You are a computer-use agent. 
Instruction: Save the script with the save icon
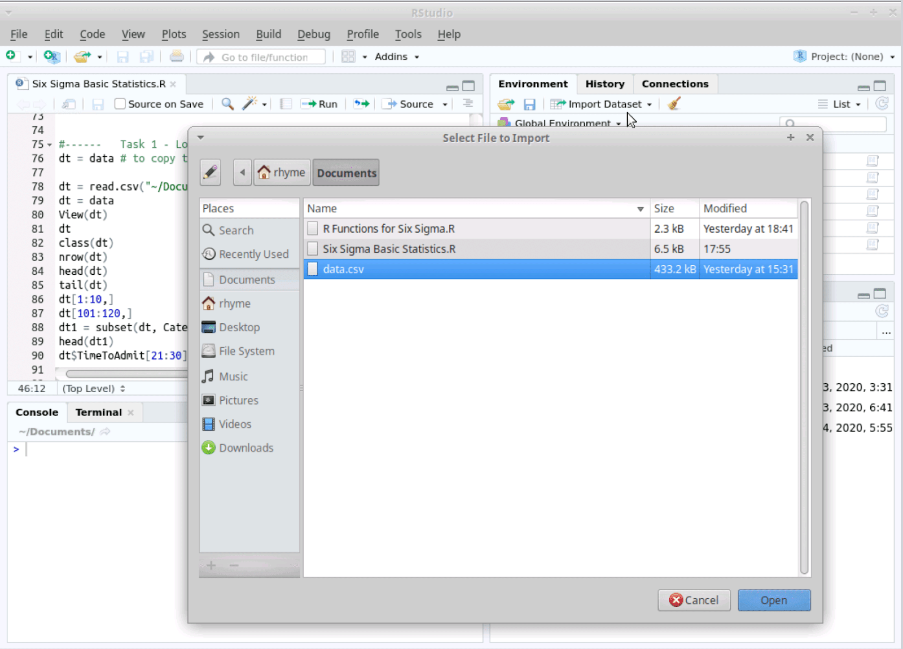tap(98, 104)
